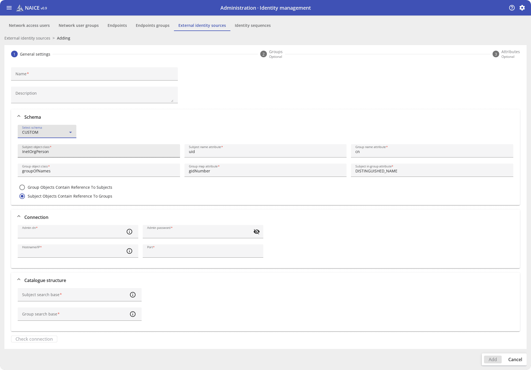531x370 pixels.
Task: Collapse the Connection section
Action: pyautogui.click(x=19, y=217)
